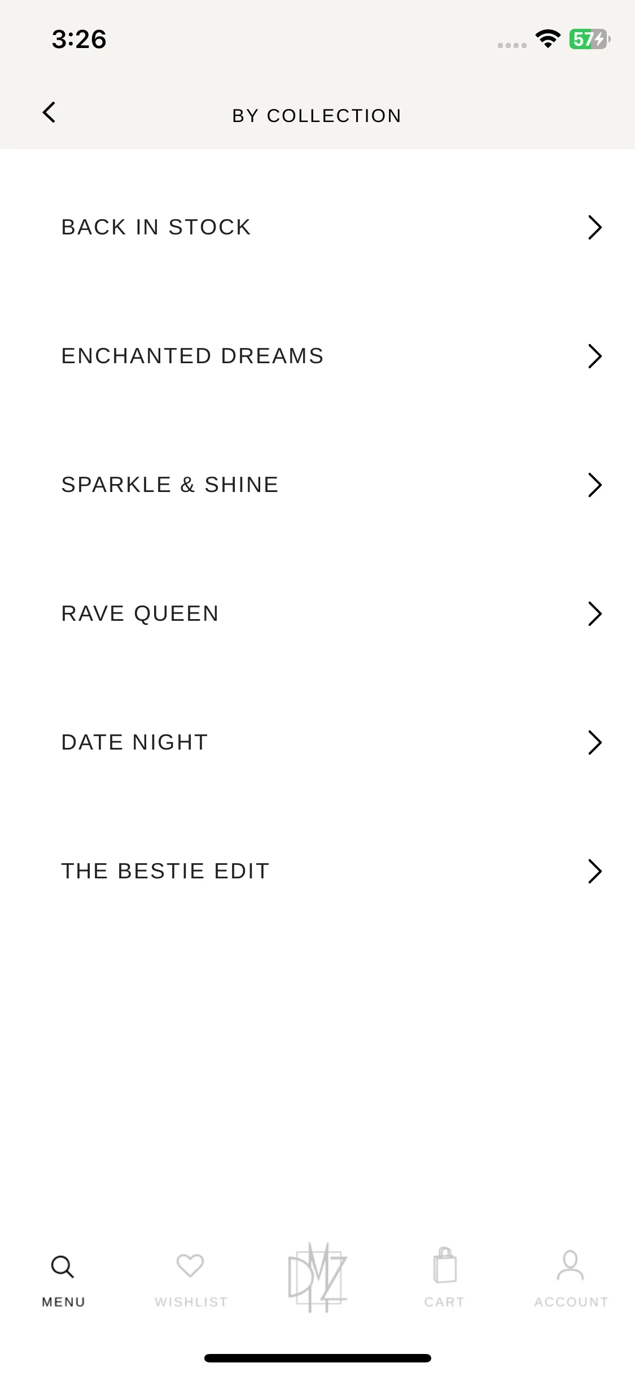The image size is (635, 1376).
Task: Tap the search magnifier Menu icon
Action: [63, 1267]
